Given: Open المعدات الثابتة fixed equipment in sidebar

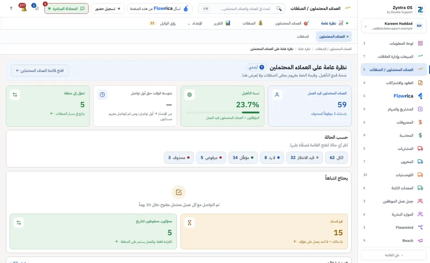Looking at the screenshot, I should (x=394, y=188).
